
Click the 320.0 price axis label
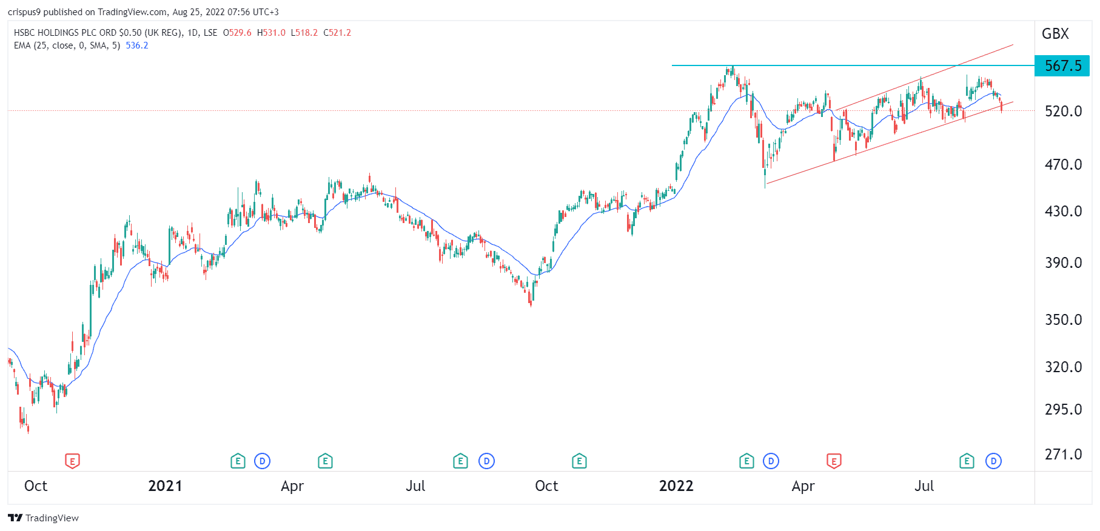point(1063,367)
